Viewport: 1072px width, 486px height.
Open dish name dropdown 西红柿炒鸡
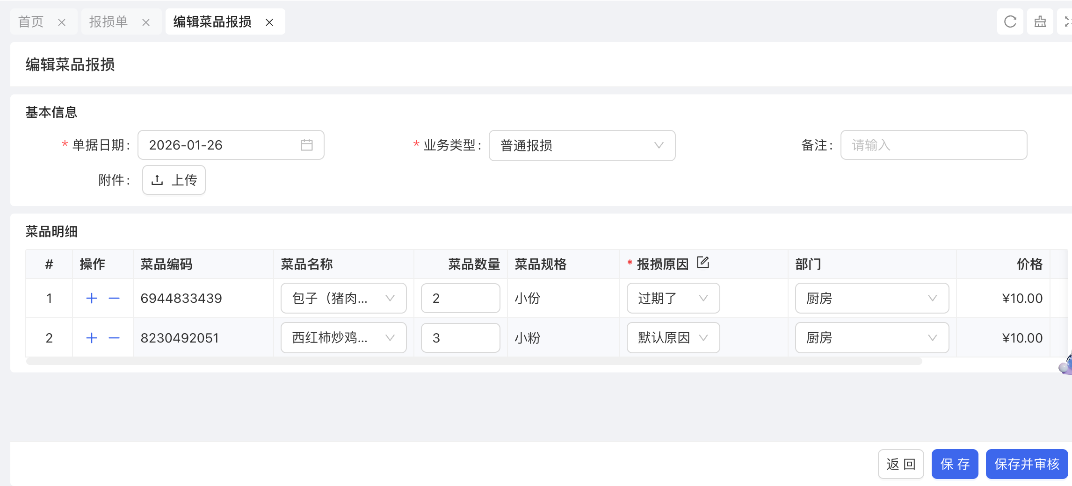click(343, 338)
